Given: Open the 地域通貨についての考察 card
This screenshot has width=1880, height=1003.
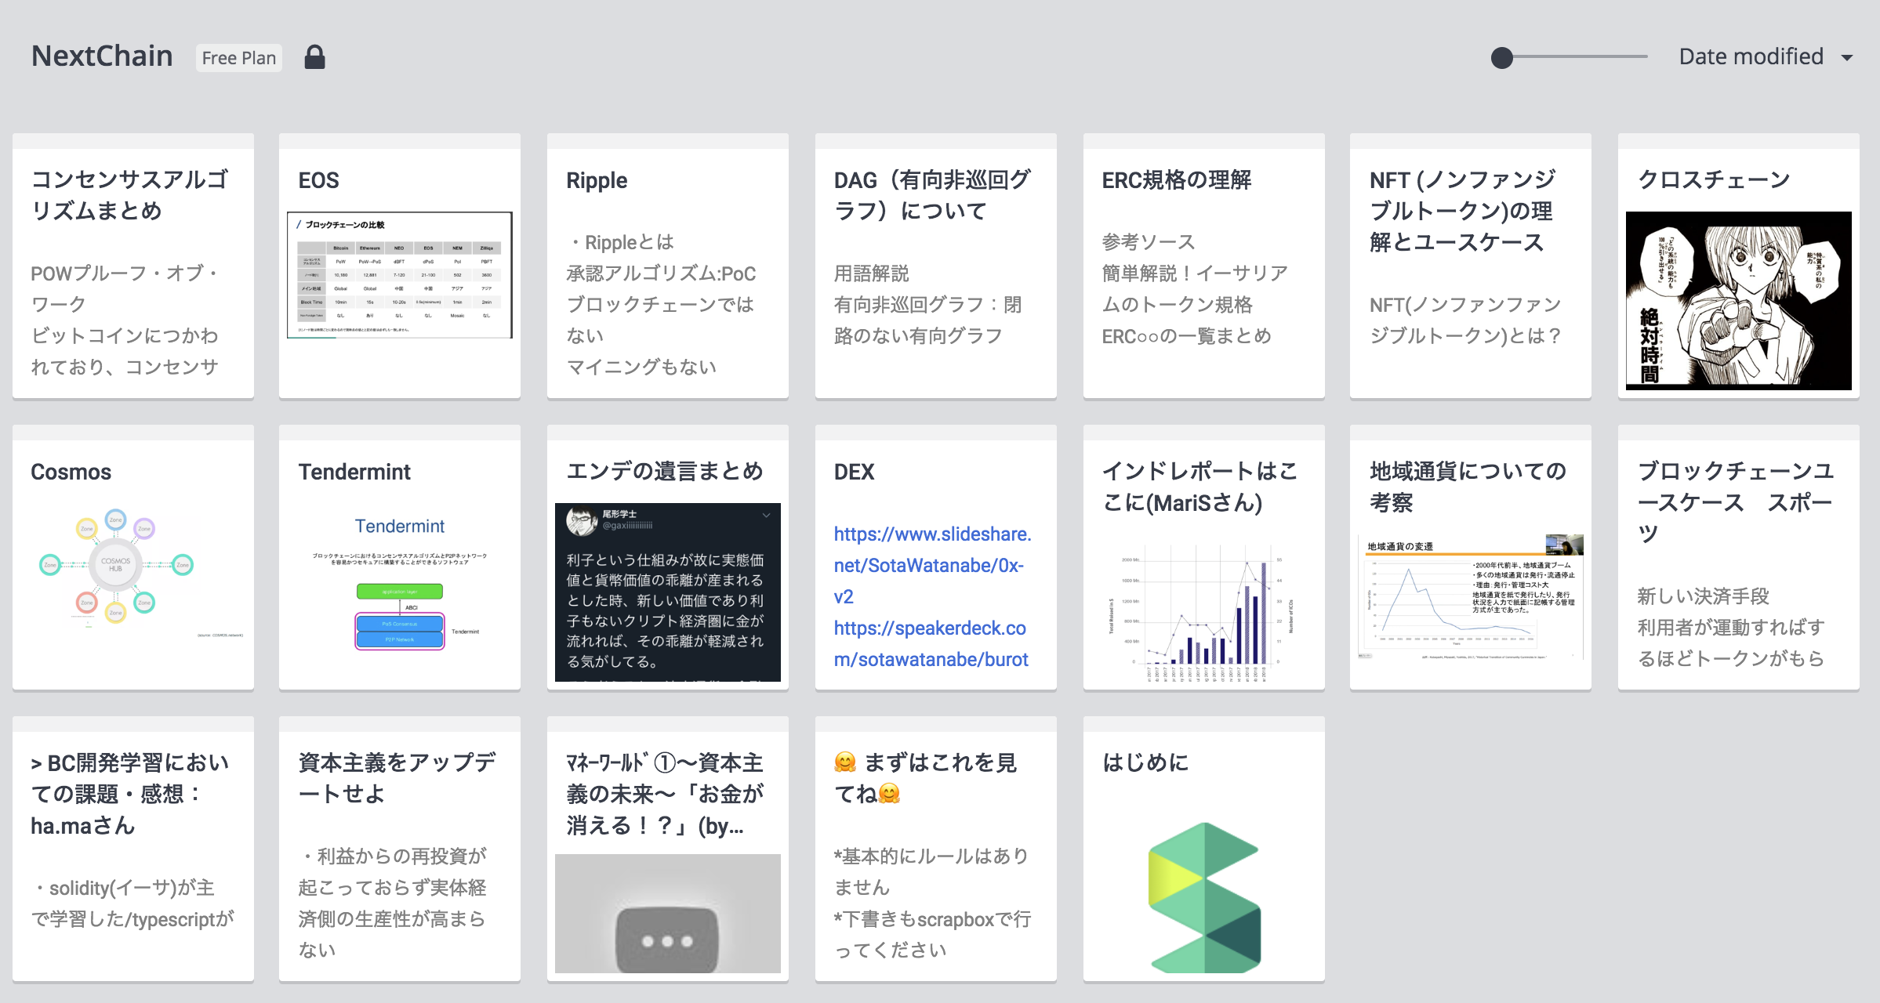Looking at the screenshot, I should pos(1470,558).
